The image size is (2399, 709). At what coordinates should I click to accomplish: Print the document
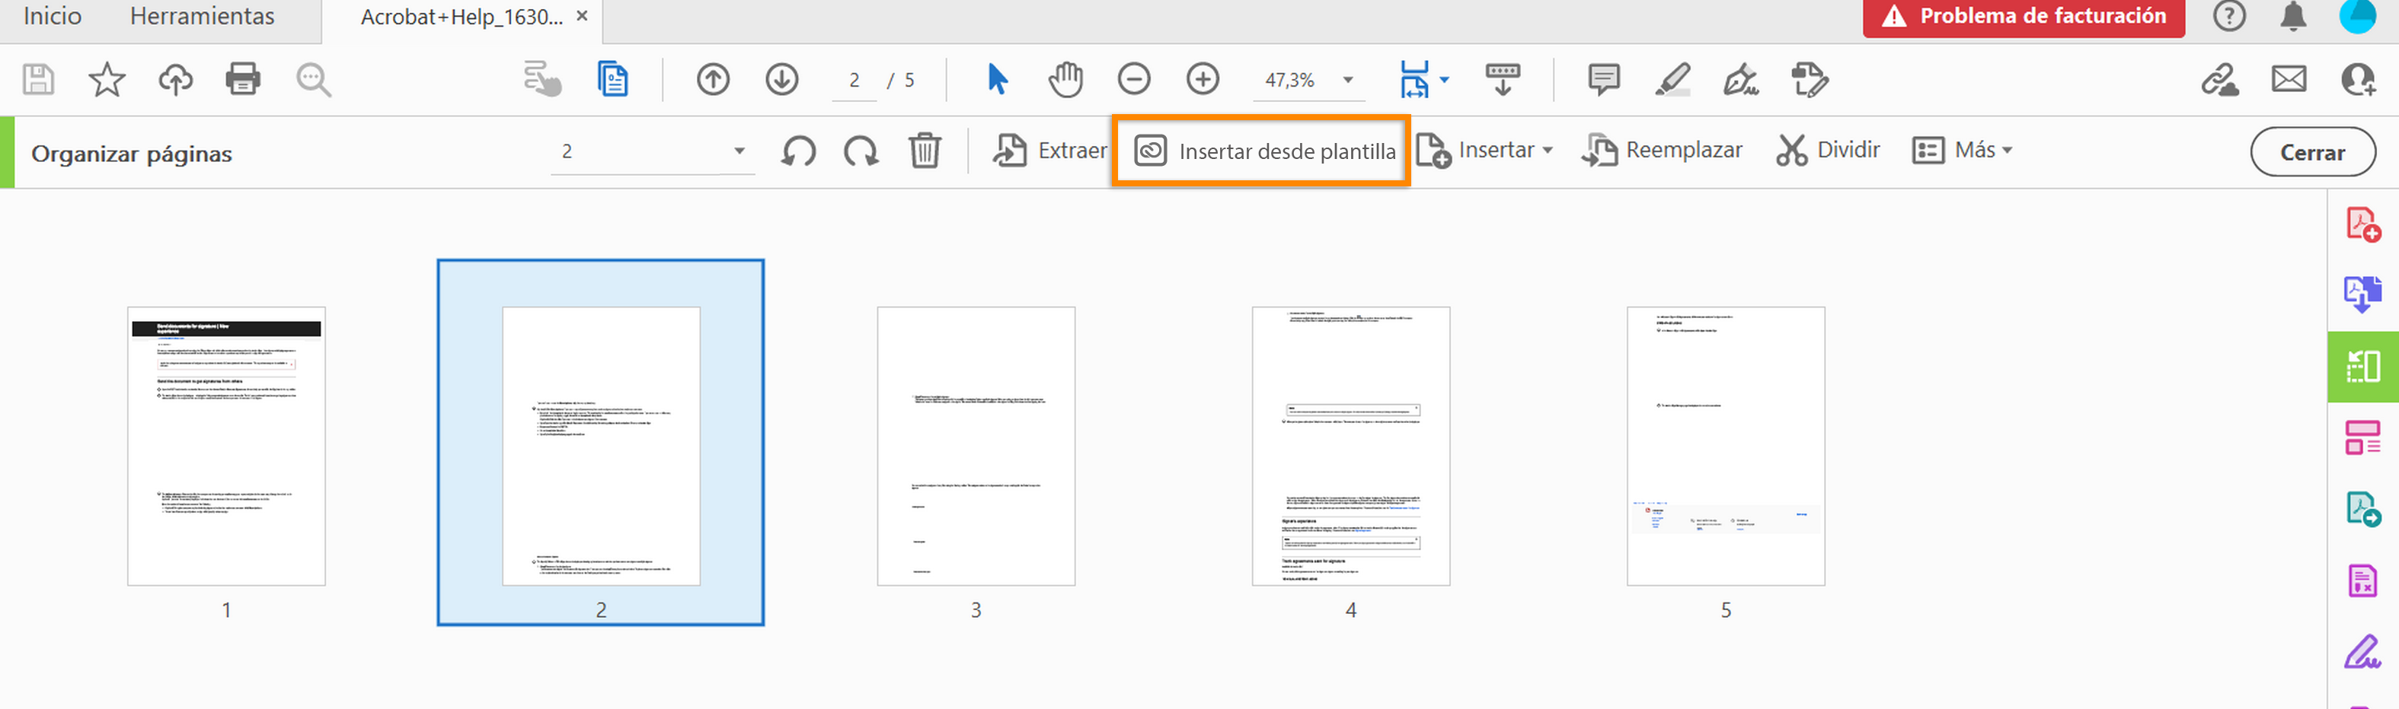243,80
